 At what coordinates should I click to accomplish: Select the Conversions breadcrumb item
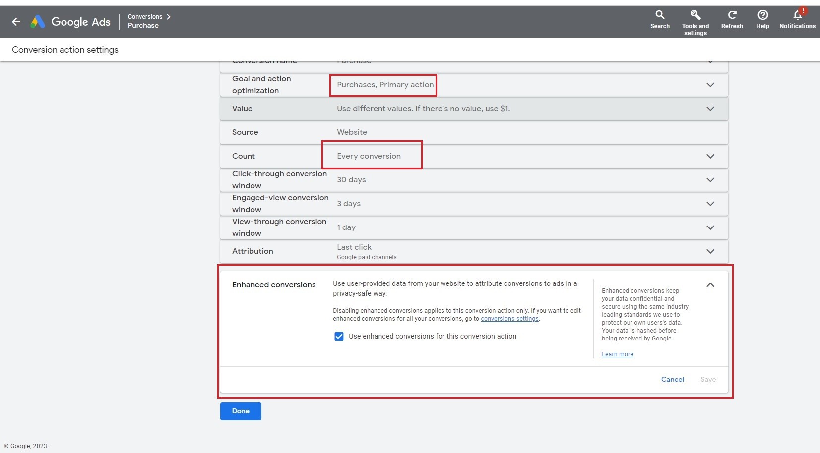click(x=146, y=16)
